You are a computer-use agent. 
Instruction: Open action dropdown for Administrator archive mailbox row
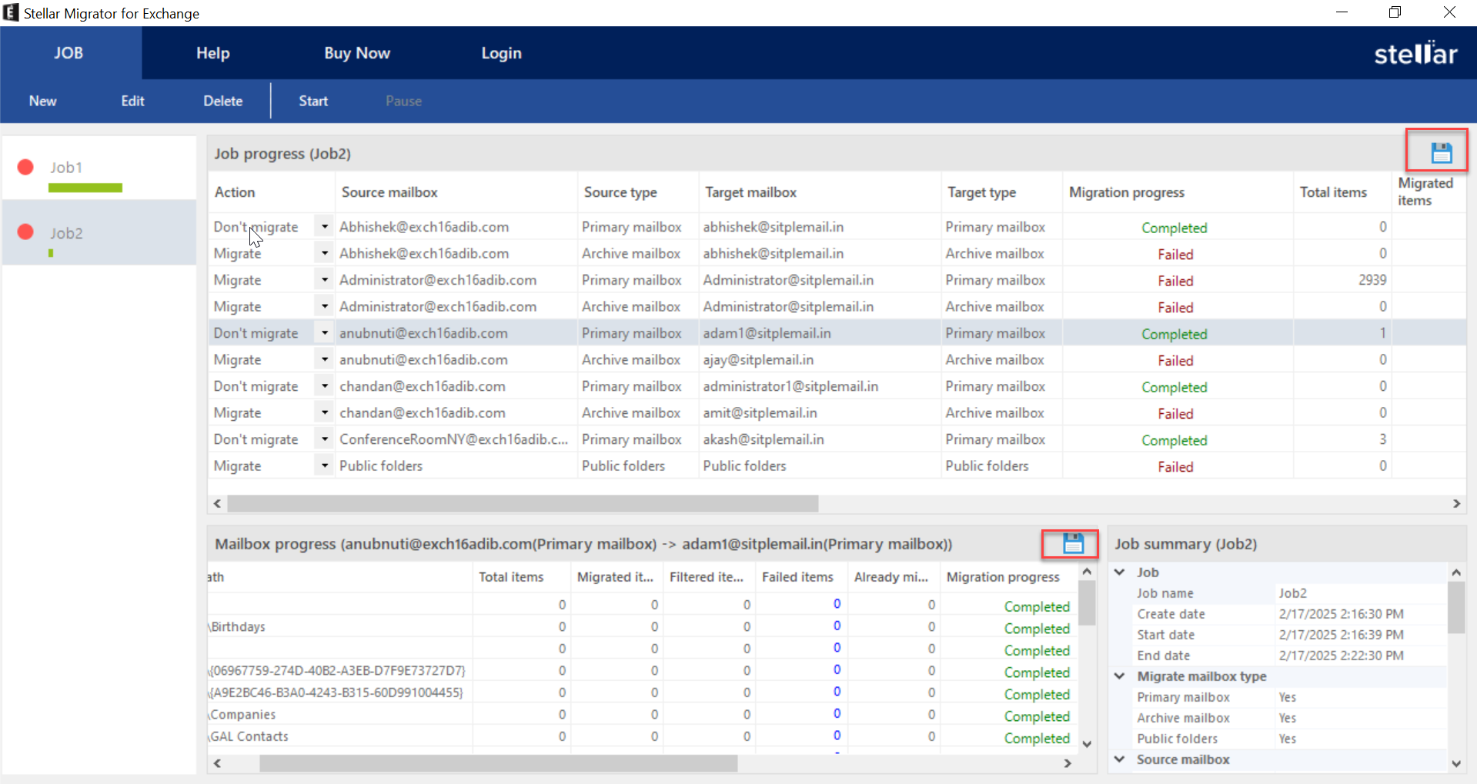coord(324,306)
